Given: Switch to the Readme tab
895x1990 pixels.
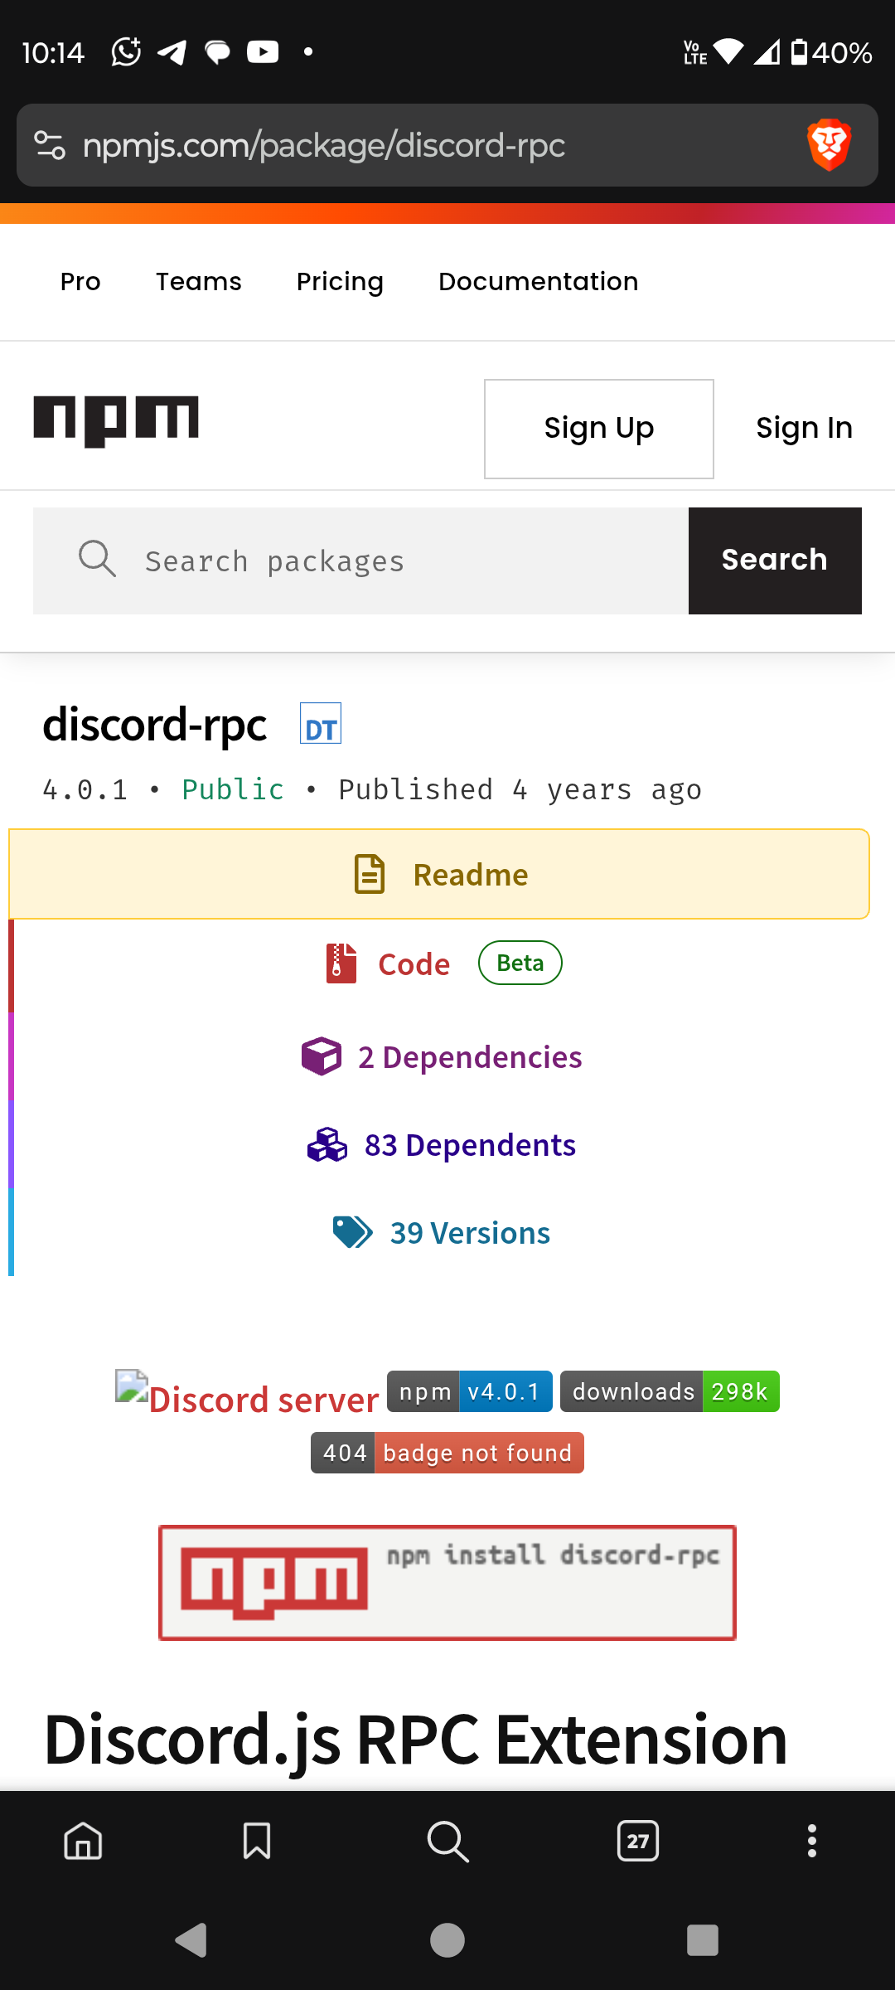Looking at the screenshot, I should click(x=439, y=874).
